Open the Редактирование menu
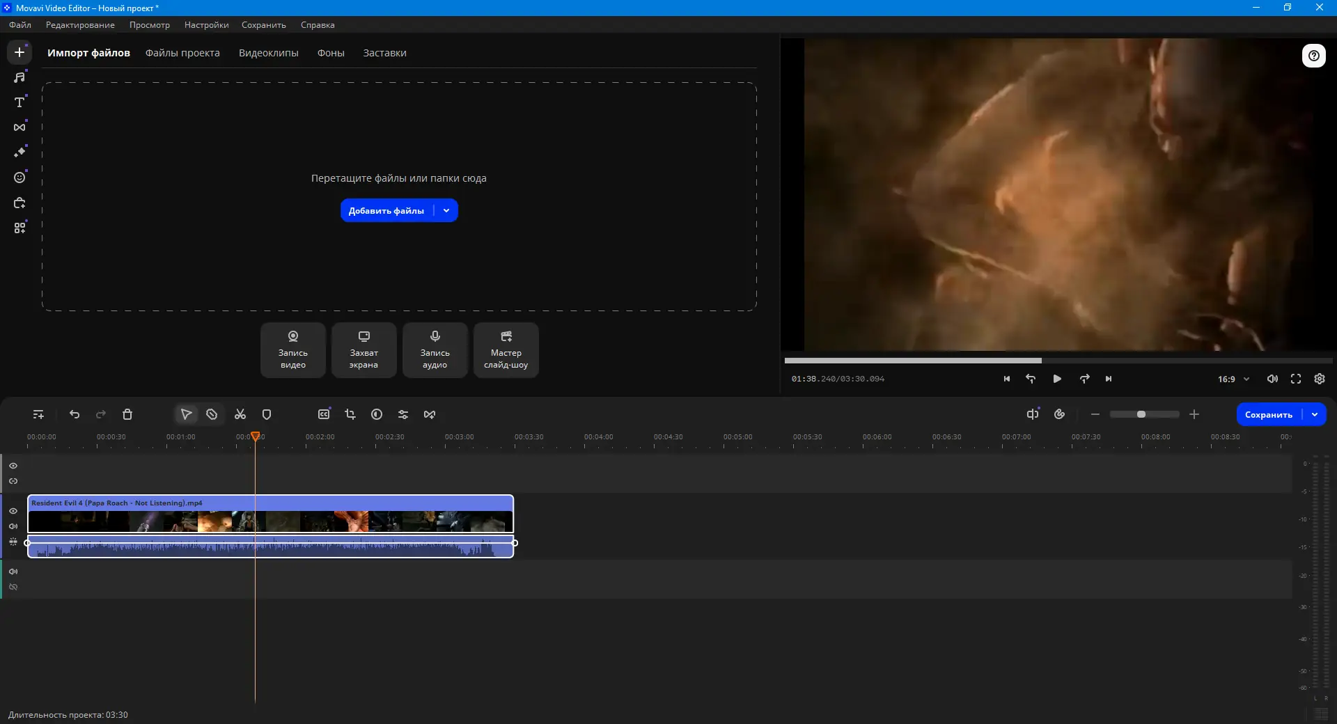This screenshot has height=724, width=1337. tap(80, 25)
